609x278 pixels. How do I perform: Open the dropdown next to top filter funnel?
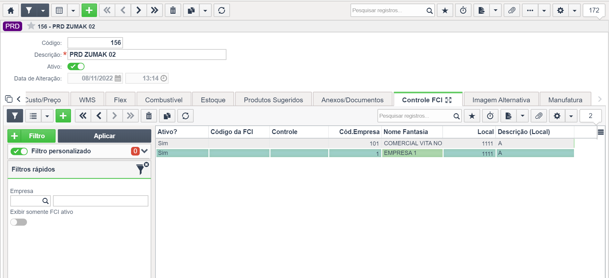43,11
